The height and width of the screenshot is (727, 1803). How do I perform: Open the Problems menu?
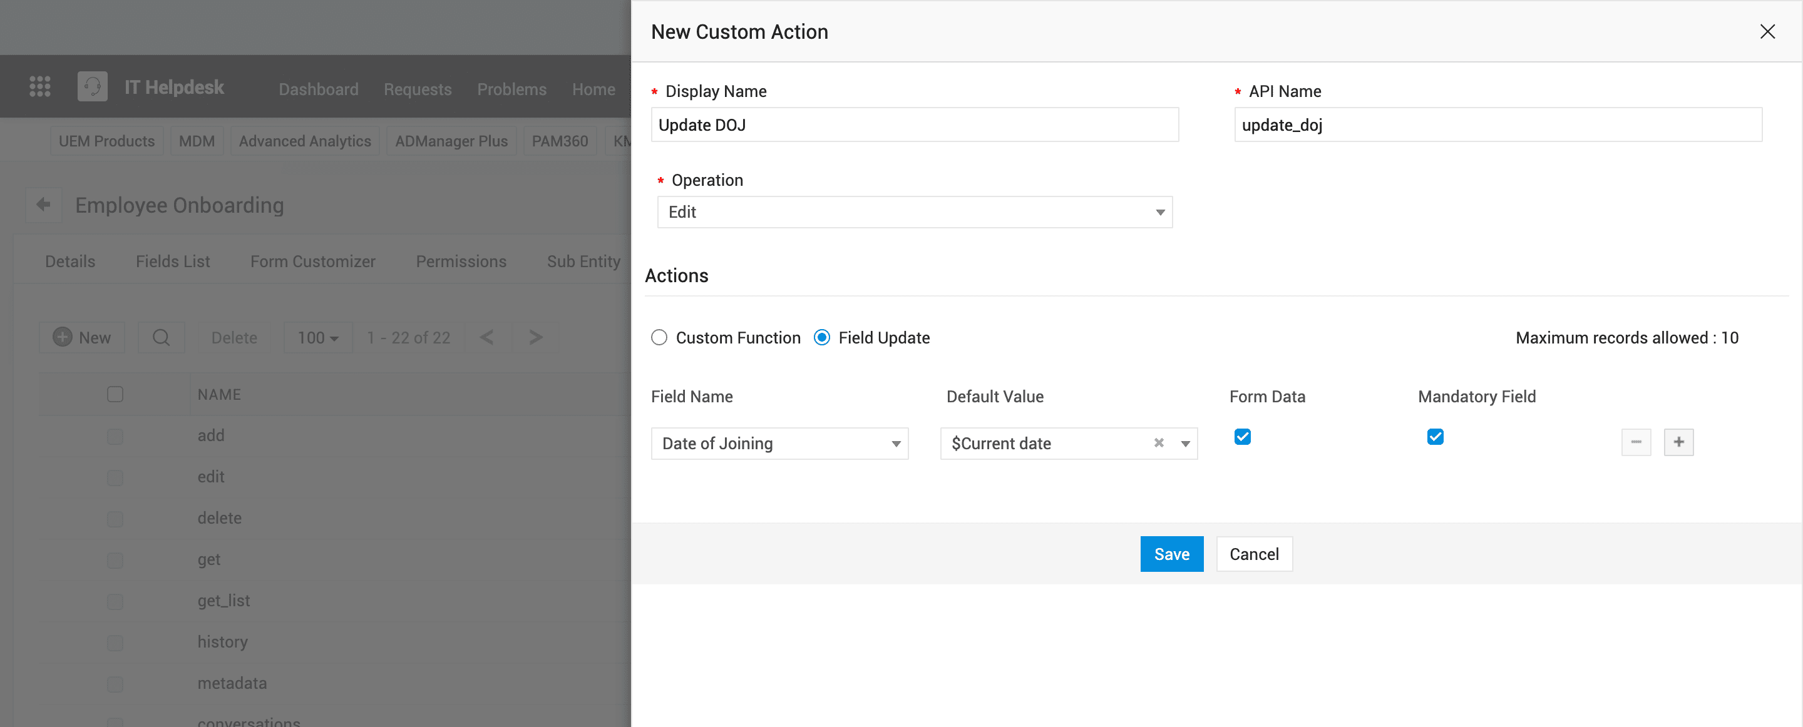pos(511,89)
